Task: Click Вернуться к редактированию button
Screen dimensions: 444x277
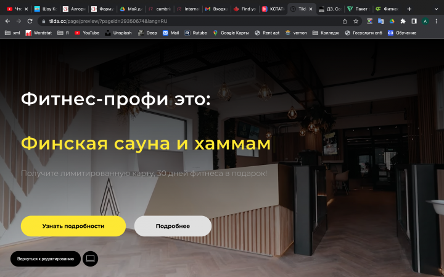Action: tap(46, 259)
